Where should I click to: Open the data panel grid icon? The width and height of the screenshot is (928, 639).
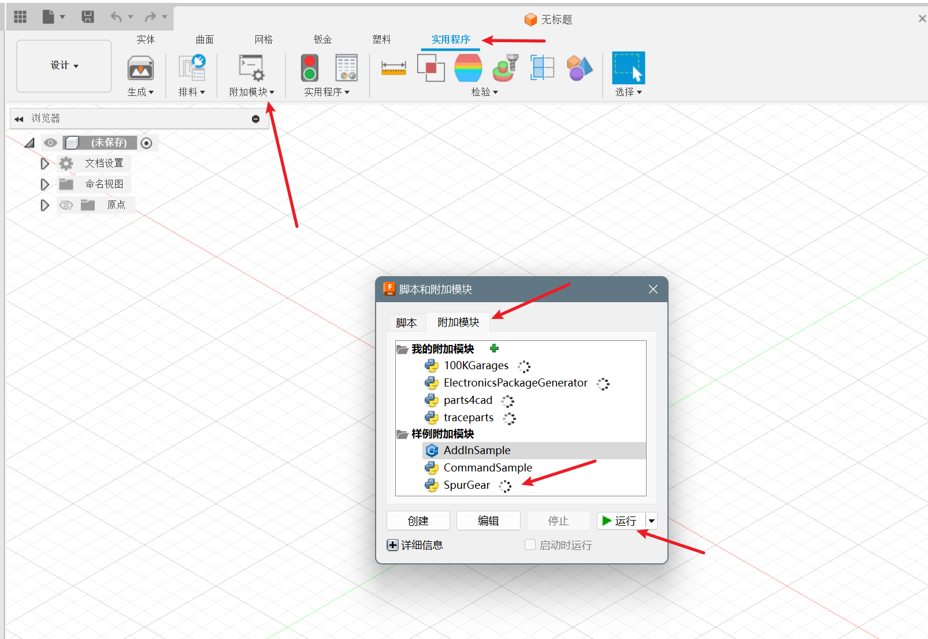[x=20, y=17]
